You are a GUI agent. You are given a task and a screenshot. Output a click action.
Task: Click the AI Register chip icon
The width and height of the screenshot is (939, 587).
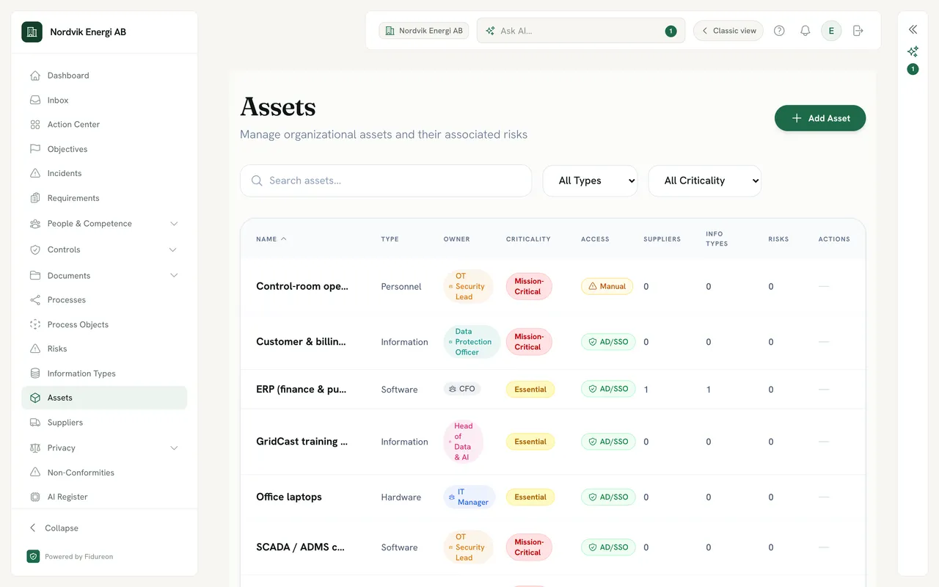(34, 497)
